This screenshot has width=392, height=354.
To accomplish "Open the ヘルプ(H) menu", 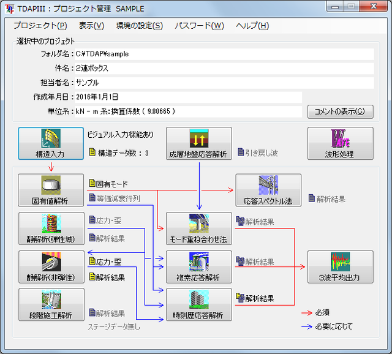I will coord(252,26).
